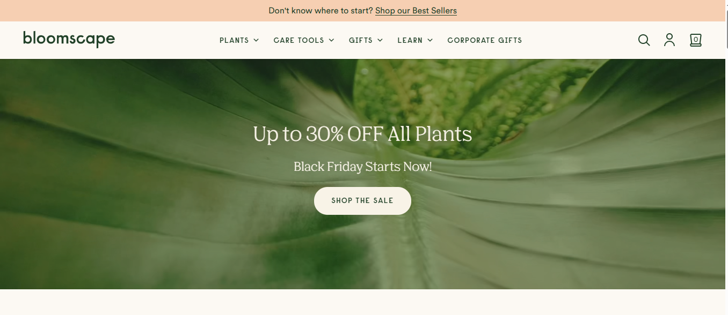Screen dimensions: 728x315
Task: Go to CORPORATE GIFTS page
Action: tap(485, 40)
